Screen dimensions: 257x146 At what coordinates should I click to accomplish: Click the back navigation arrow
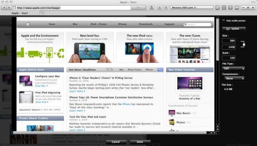click(x=4, y=8)
